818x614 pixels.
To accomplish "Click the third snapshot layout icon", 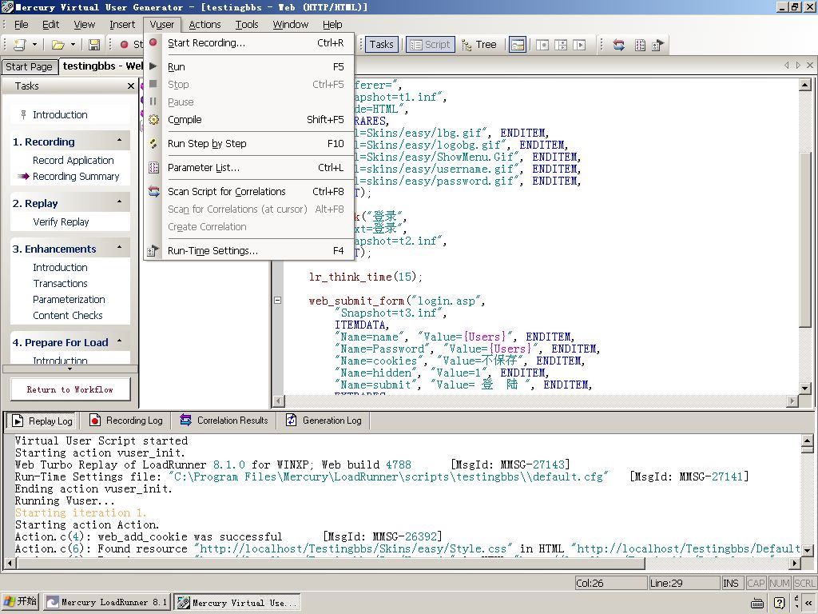I will 579,45.
